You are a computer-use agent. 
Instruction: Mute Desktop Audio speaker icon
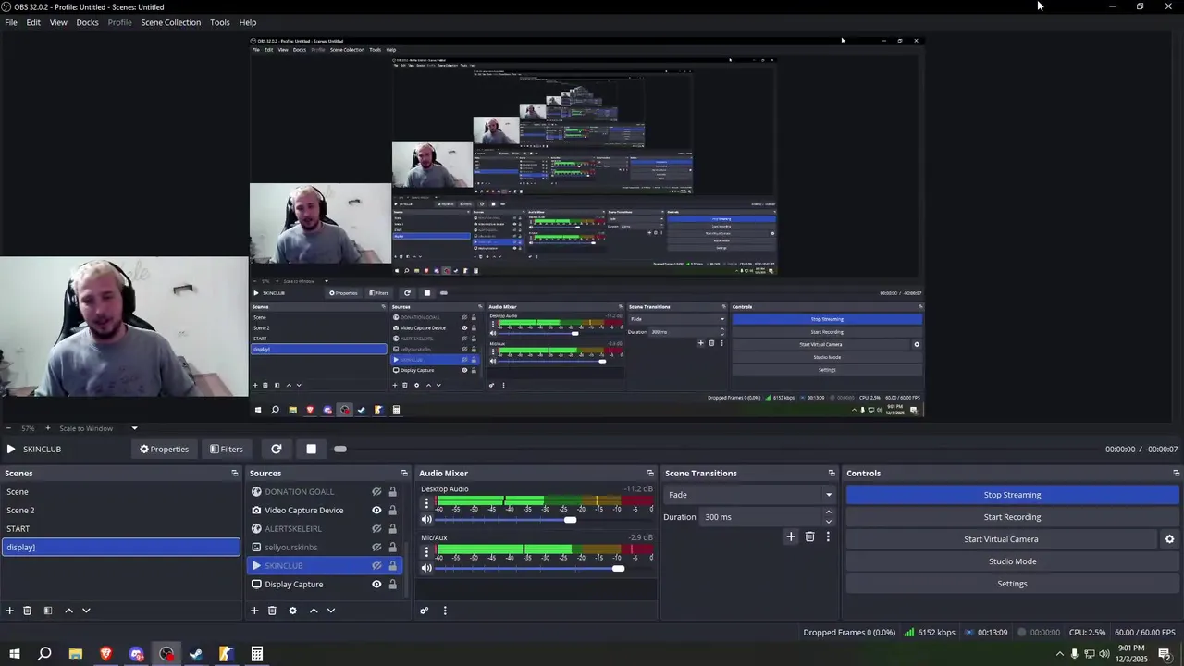pyautogui.click(x=426, y=519)
